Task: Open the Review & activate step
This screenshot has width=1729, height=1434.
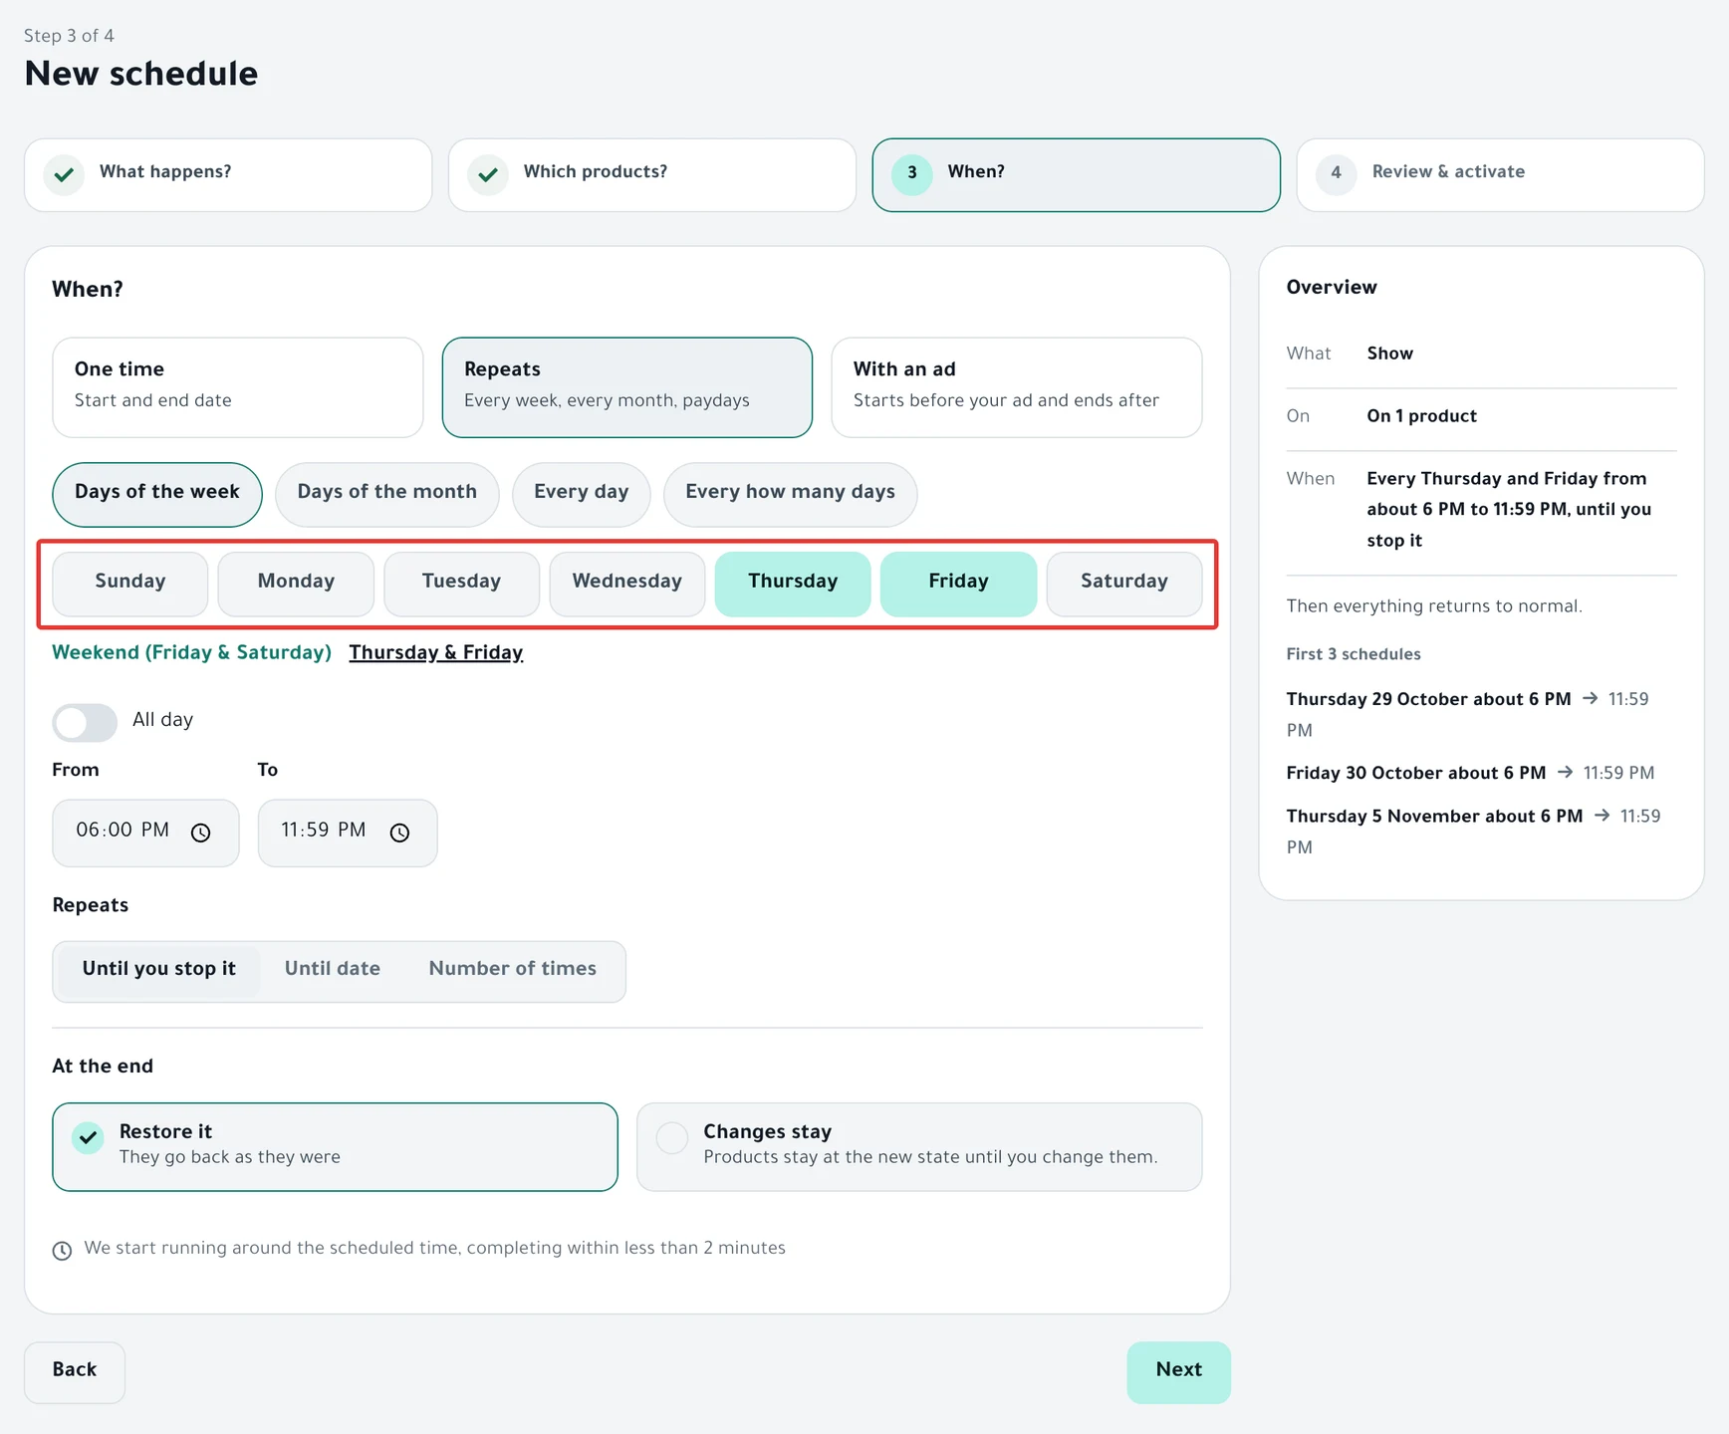Action: pos(1501,175)
